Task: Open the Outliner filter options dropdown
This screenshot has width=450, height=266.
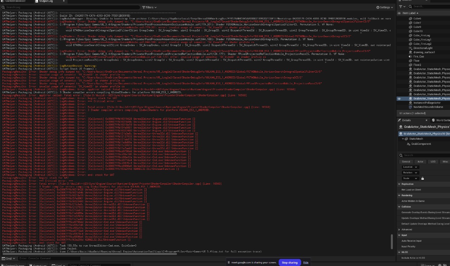Action: coord(402,6)
